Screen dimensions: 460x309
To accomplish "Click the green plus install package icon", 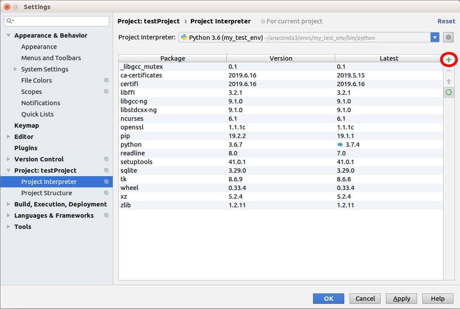I will tap(449, 60).
